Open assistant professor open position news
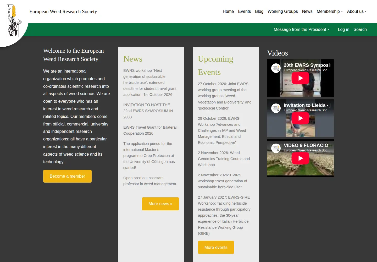The width and height of the screenshot is (377, 262). tap(149, 181)
